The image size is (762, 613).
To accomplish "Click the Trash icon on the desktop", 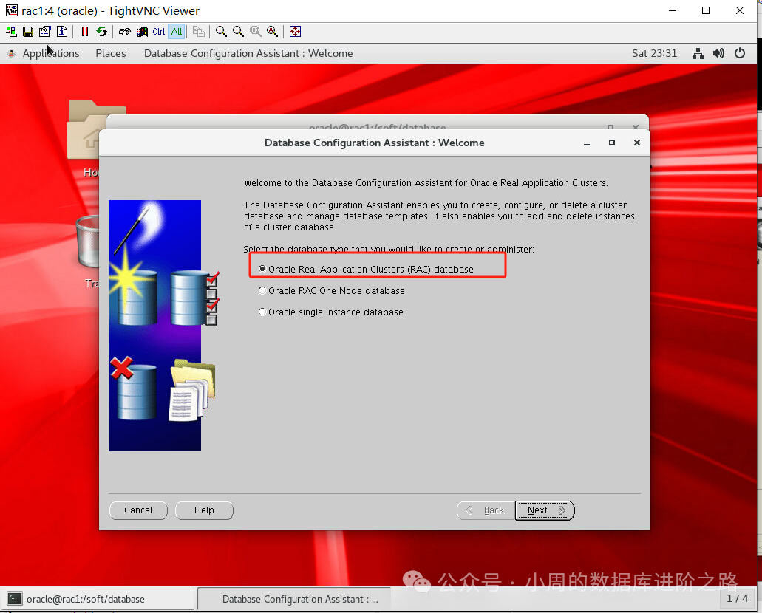I will [87, 242].
